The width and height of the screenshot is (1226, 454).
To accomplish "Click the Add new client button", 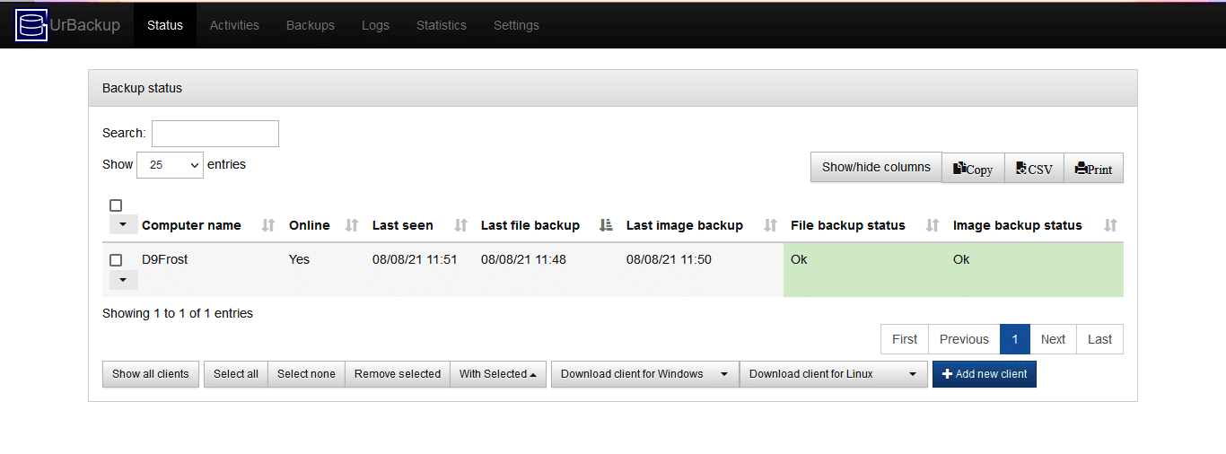I will click(x=984, y=374).
